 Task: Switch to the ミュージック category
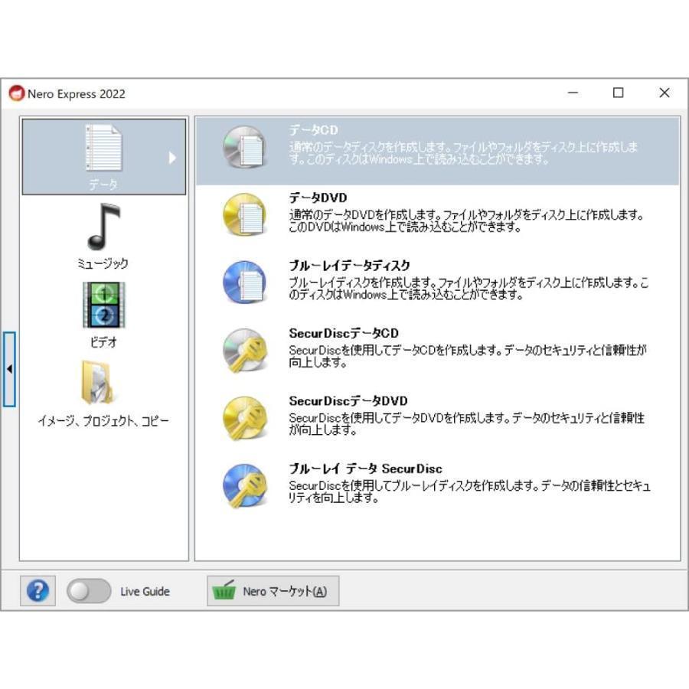(x=104, y=237)
